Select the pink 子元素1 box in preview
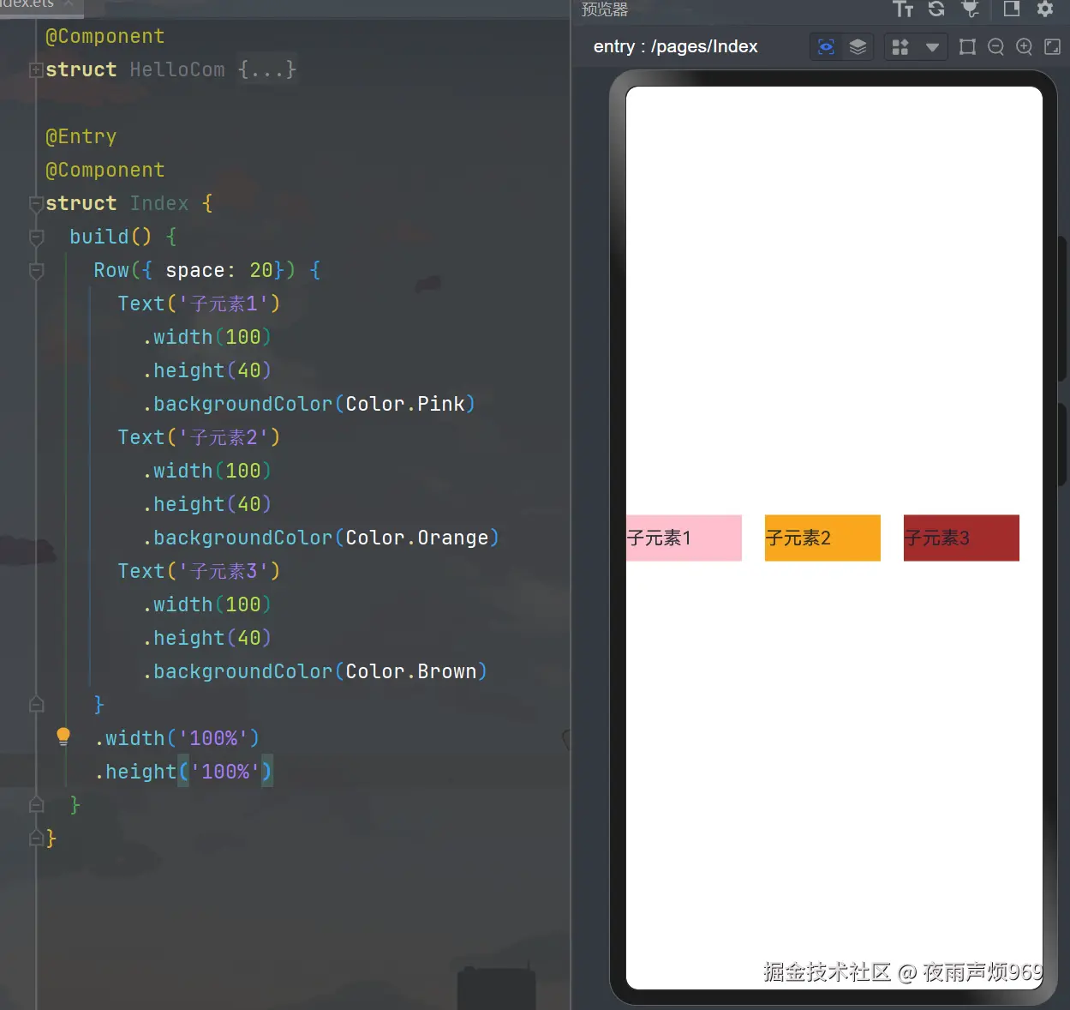This screenshot has width=1070, height=1010. [x=684, y=538]
